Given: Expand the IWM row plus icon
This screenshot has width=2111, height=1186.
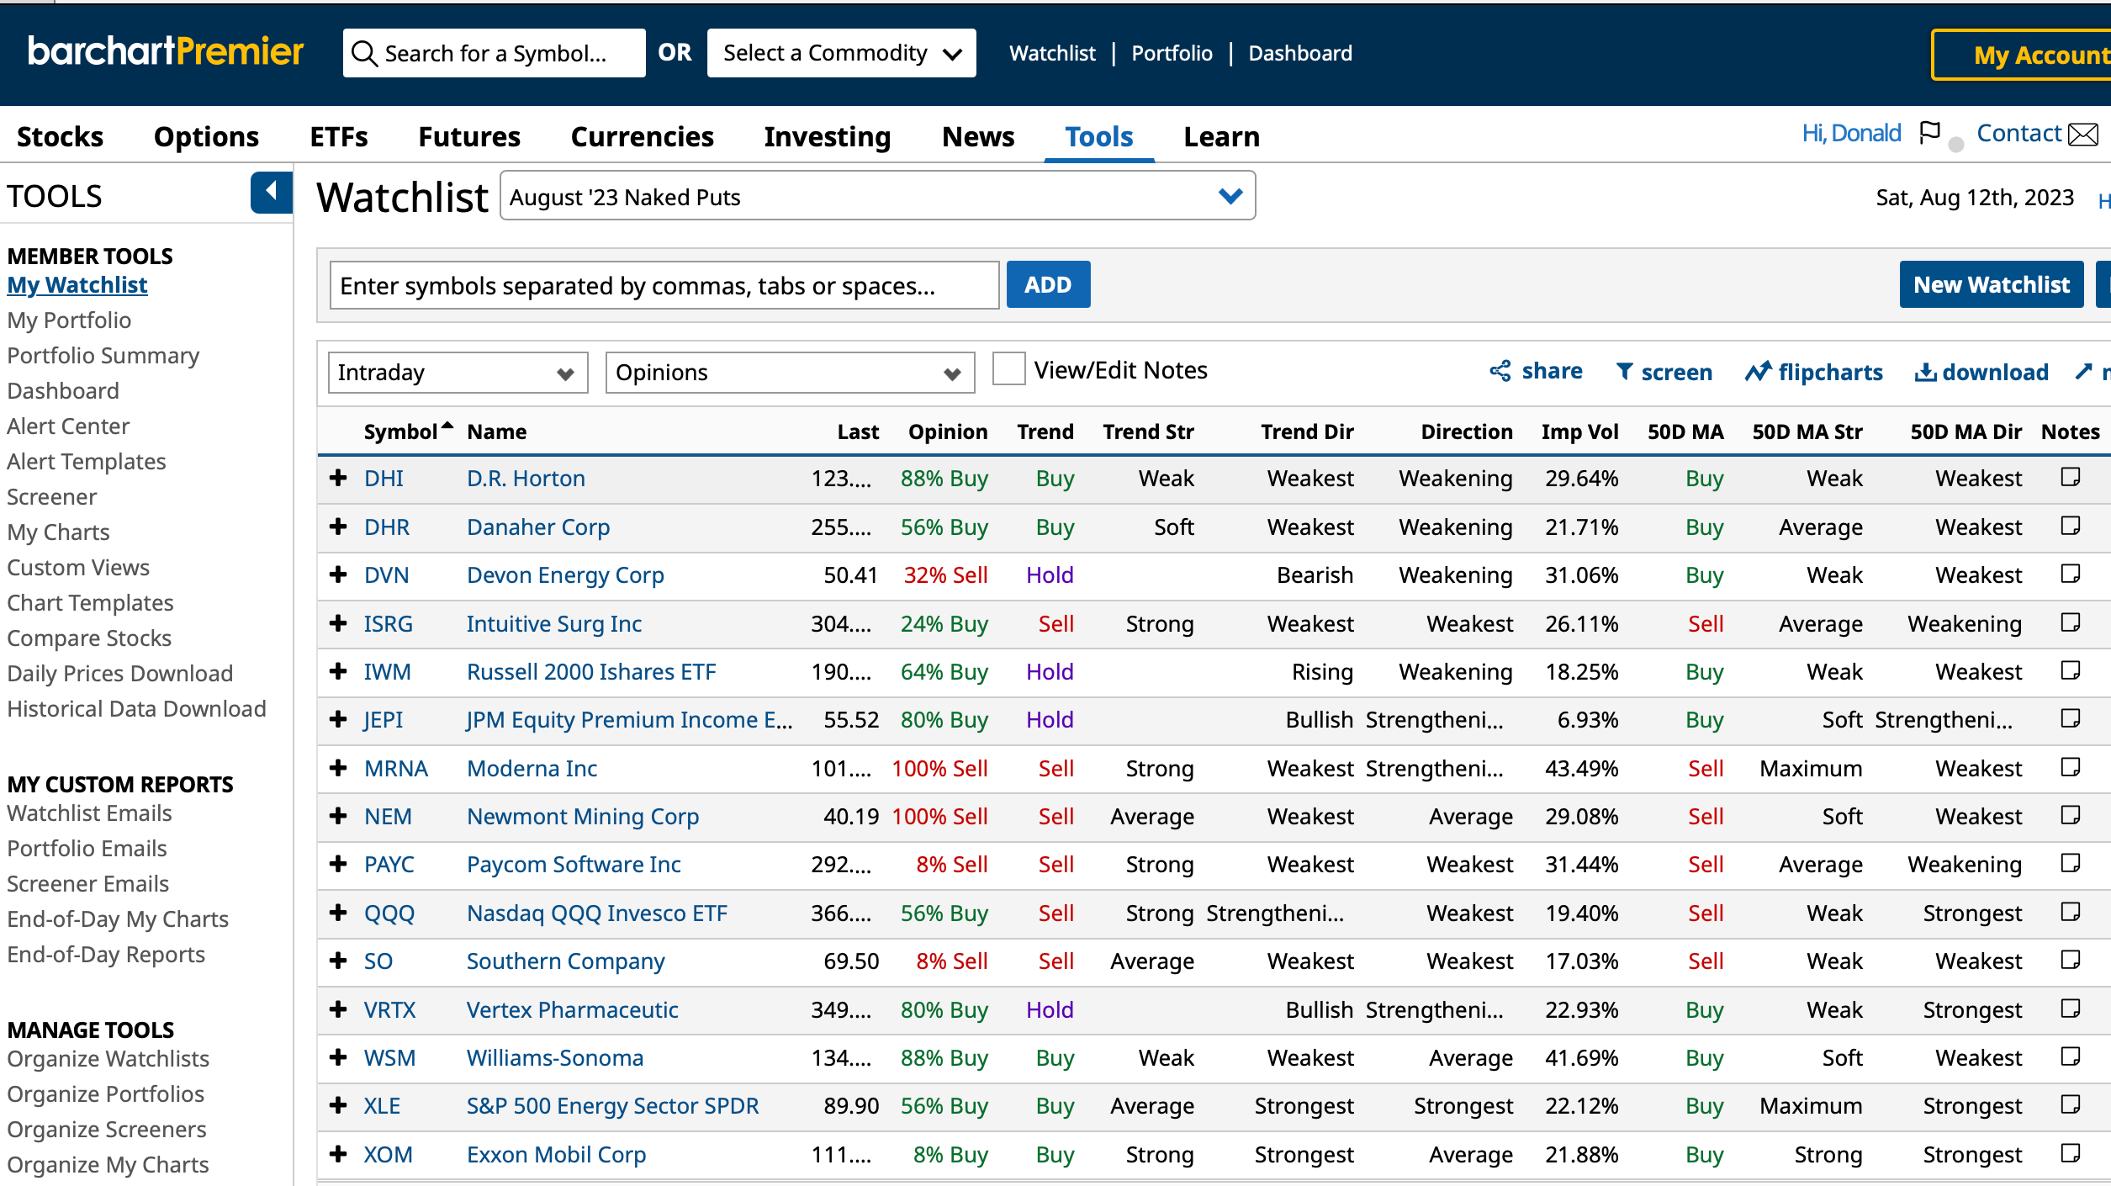Looking at the screenshot, I should pos(338,671).
